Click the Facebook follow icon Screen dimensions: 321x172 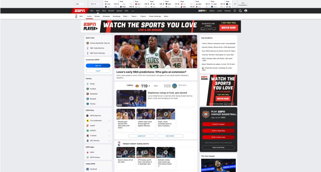87,169
